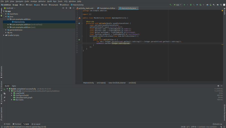Open the Android project view dropdown
226x128 pixels.
tap(11, 8)
